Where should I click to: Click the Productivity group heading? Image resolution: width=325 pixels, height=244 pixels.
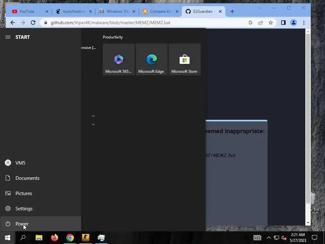point(113,37)
